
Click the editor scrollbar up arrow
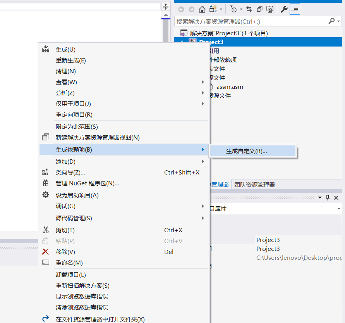[x=166, y=15]
